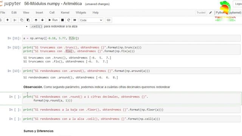Click the np.floor code cell
This screenshot has height=136, width=242.
131,110
